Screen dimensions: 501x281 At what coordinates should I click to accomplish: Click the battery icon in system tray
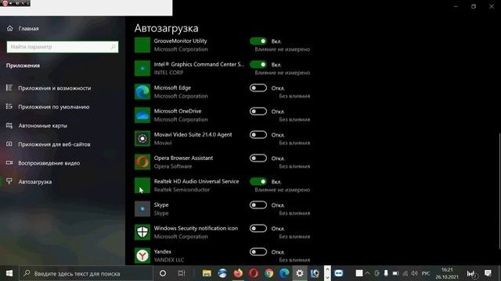pyautogui.click(x=395, y=273)
